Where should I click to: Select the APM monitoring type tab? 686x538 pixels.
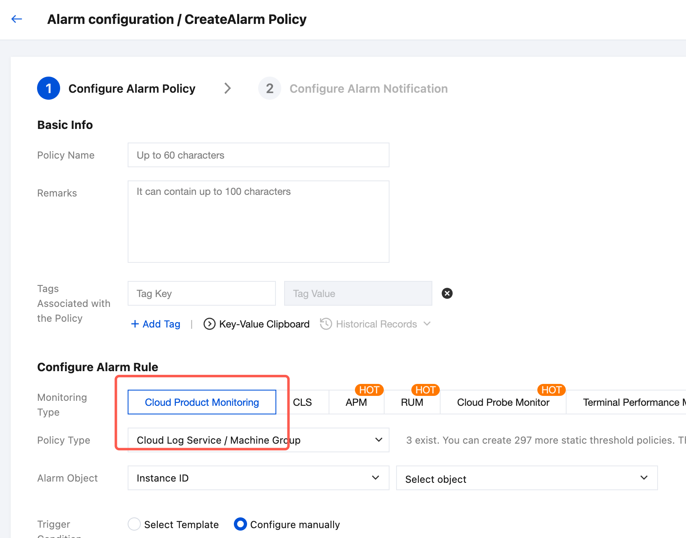pos(356,402)
